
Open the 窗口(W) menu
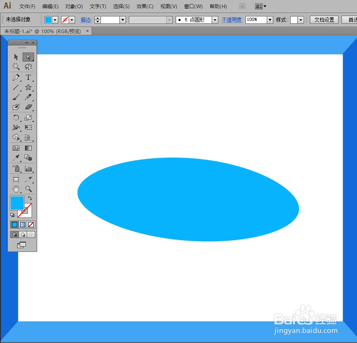(193, 7)
